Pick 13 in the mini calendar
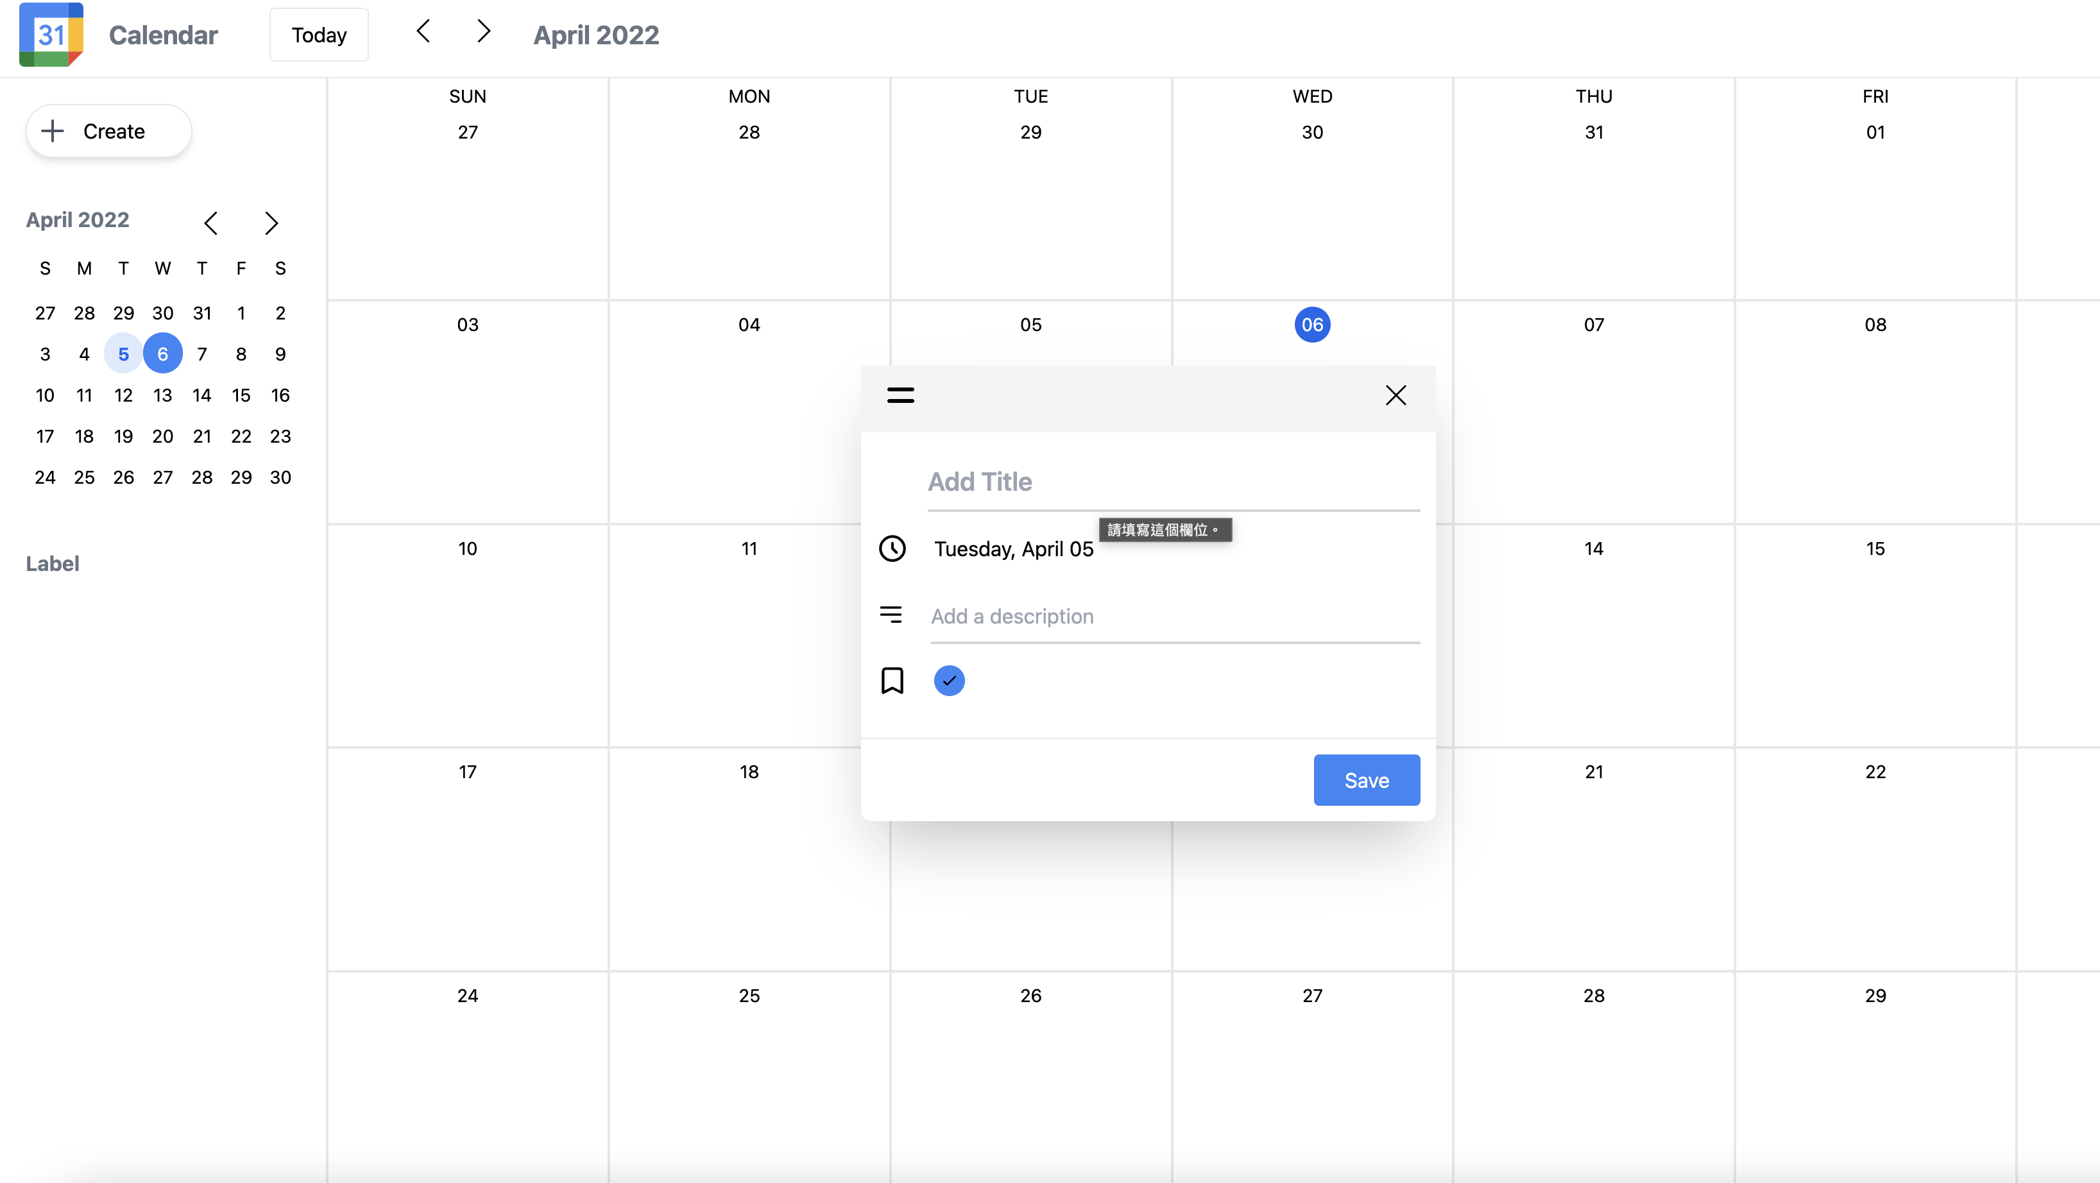 tap(162, 395)
